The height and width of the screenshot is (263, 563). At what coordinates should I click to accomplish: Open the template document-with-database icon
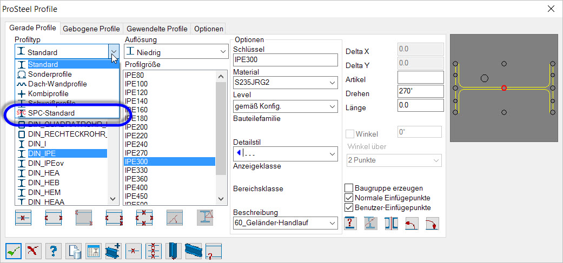tap(73, 251)
